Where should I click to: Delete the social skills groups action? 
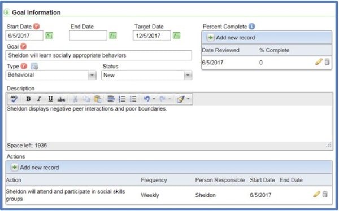(325, 194)
